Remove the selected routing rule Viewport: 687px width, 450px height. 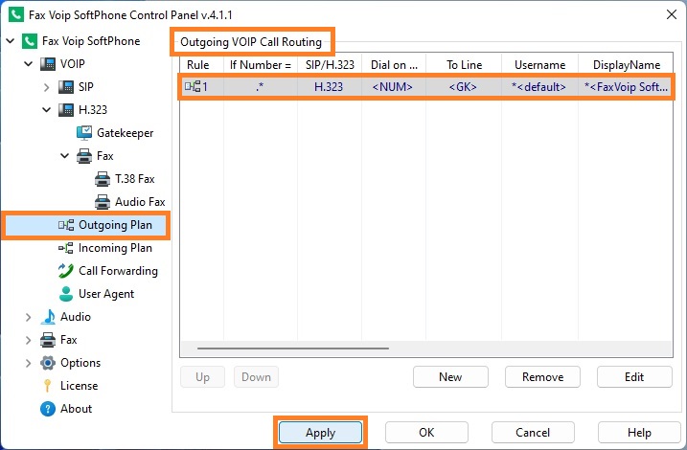[543, 377]
